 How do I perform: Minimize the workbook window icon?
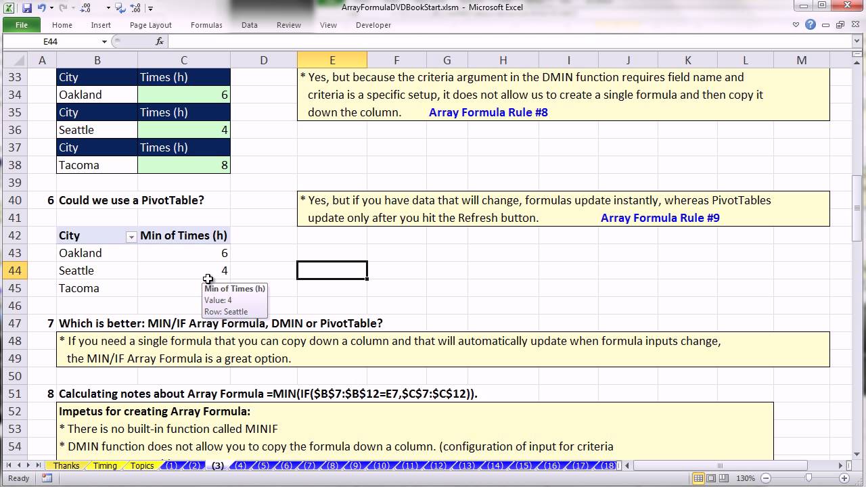pos(825,25)
